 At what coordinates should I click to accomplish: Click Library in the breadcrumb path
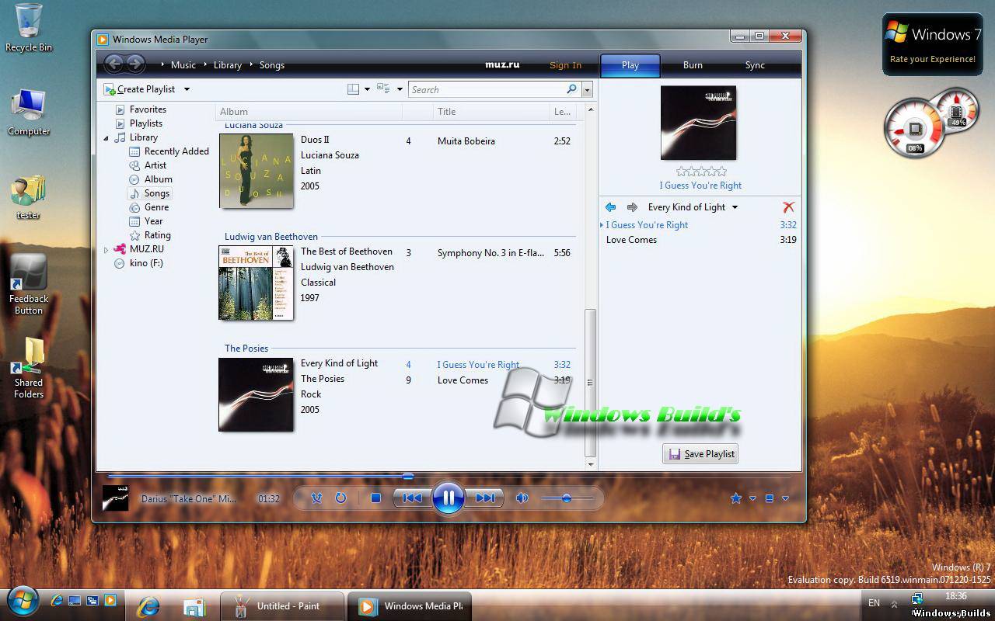(228, 65)
